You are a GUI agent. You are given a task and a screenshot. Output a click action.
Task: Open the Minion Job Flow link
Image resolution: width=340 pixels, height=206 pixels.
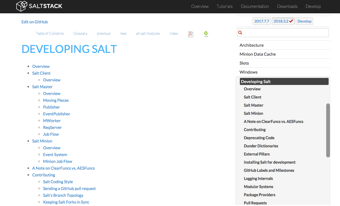(x=58, y=161)
